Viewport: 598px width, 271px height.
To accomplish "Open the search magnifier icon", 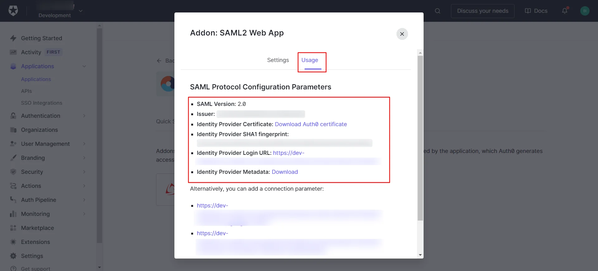I will pos(438,11).
